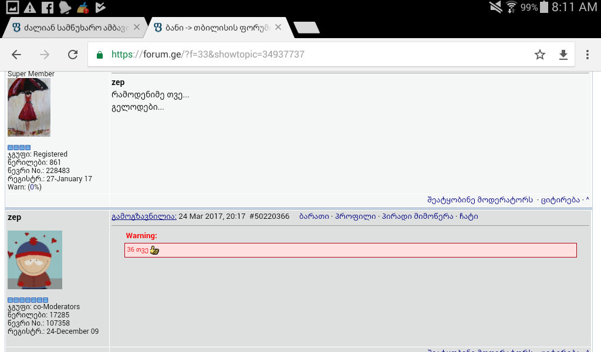Image resolution: width=601 pixels, height=352 pixels.
Task: Click the red 'Warning:' heading
Action: pos(141,236)
